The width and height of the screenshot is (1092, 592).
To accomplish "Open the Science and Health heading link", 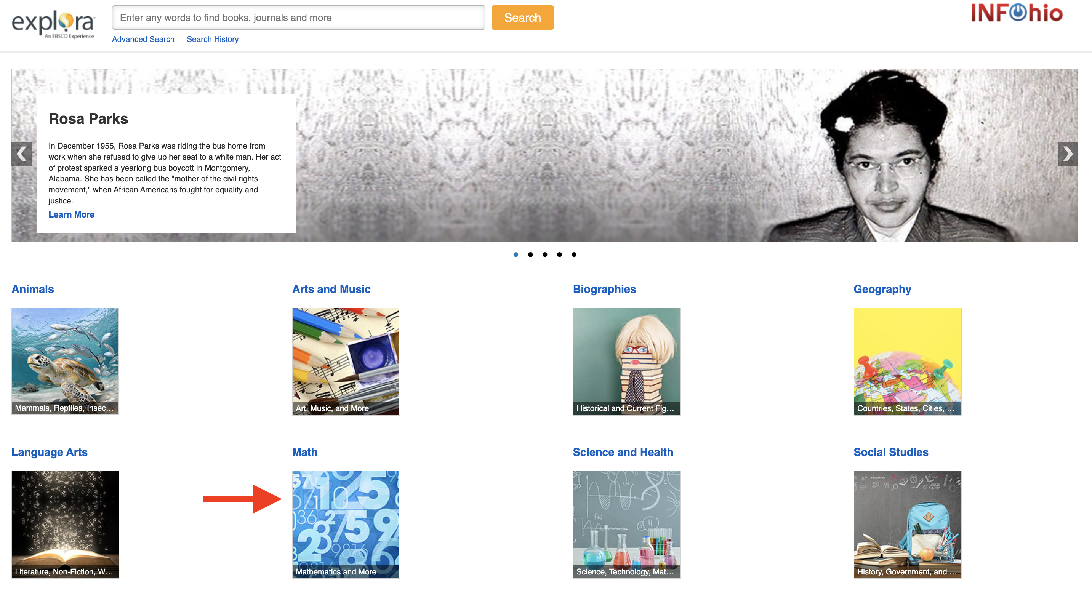I will point(623,452).
